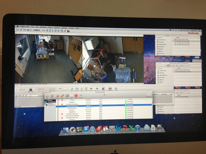Click the clapperboard icon in top toolbar
The image size is (206, 154).
coord(68,31)
